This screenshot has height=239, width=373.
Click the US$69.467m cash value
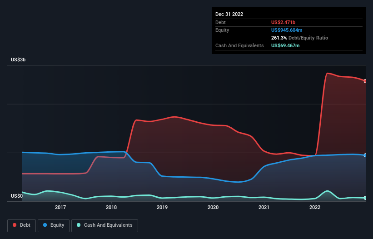click(x=285, y=45)
